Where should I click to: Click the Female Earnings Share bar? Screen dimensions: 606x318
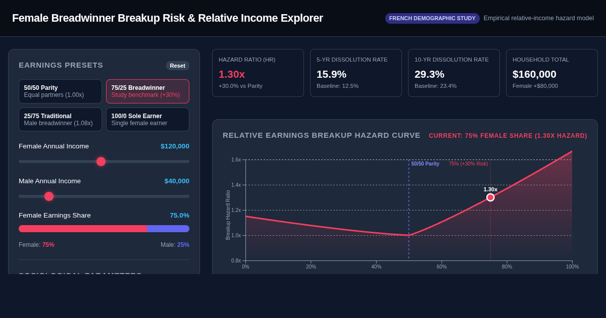tap(104, 229)
